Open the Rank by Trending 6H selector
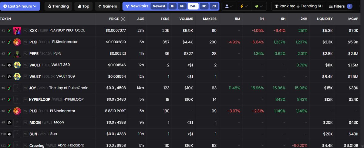364x148 pixels. tap(298, 6)
